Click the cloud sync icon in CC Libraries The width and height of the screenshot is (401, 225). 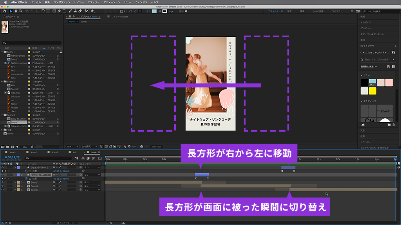pyautogui.click(x=363, y=125)
